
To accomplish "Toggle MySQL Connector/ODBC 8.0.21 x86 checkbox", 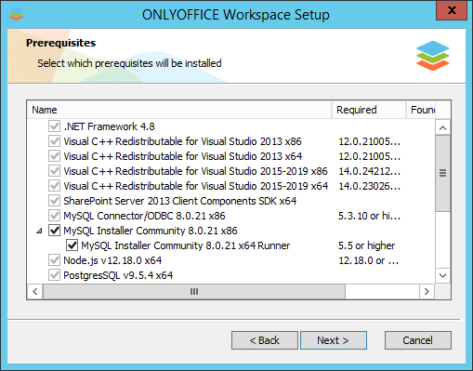I will (x=54, y=216).
